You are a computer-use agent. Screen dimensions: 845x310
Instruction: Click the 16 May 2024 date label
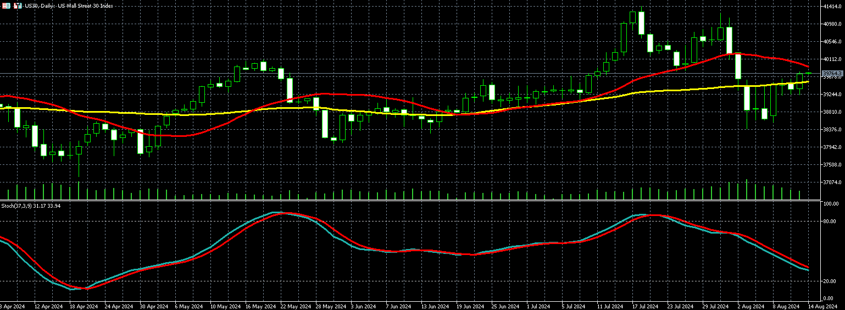(x=260, y=306)
